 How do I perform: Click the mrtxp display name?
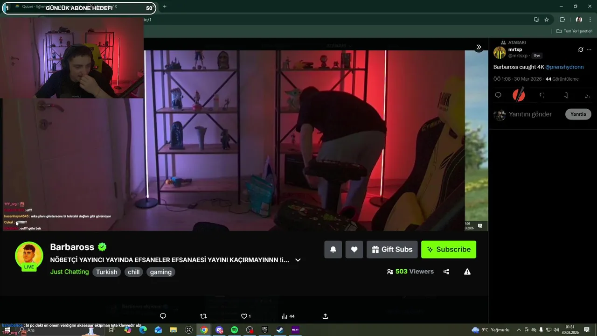coord(515,49)
